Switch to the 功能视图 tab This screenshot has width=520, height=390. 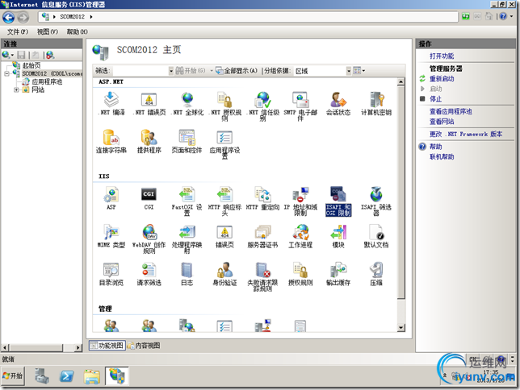click(107, 346)
